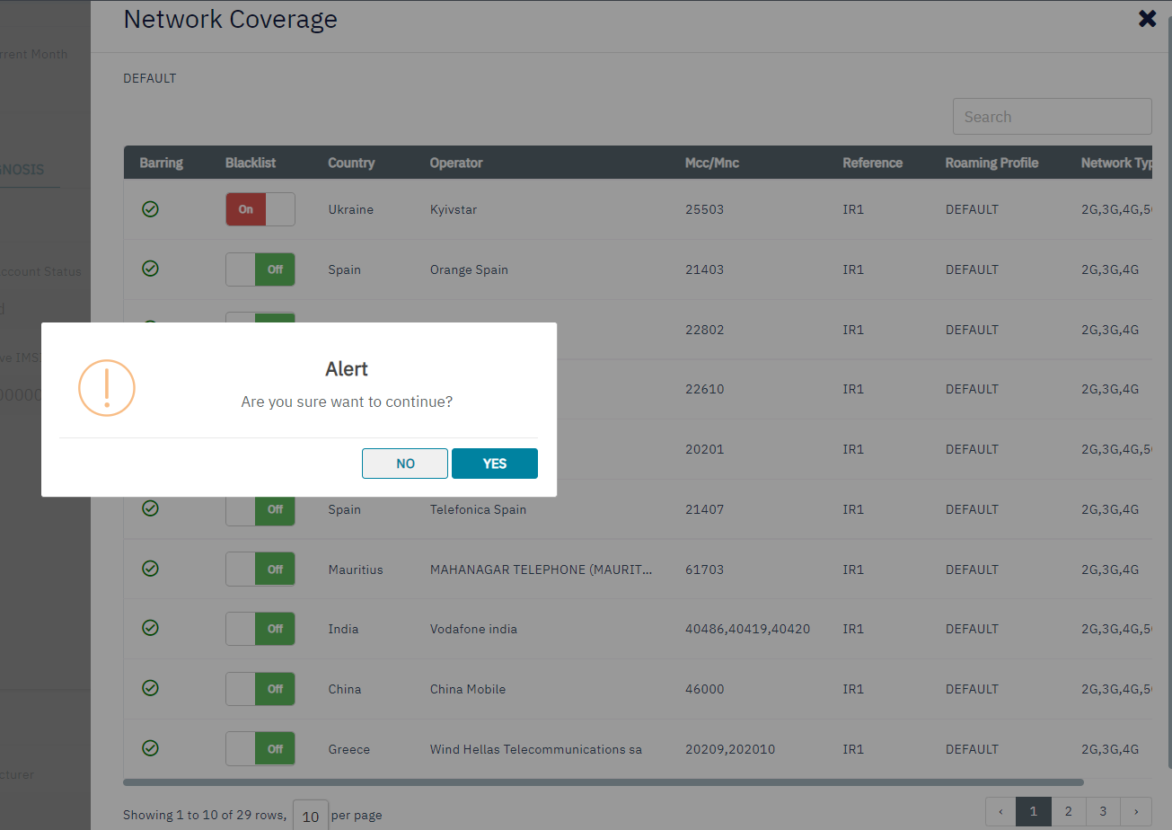
Task: Click barring checkmark for Telefonica Spain row
Action: point(151,508)
